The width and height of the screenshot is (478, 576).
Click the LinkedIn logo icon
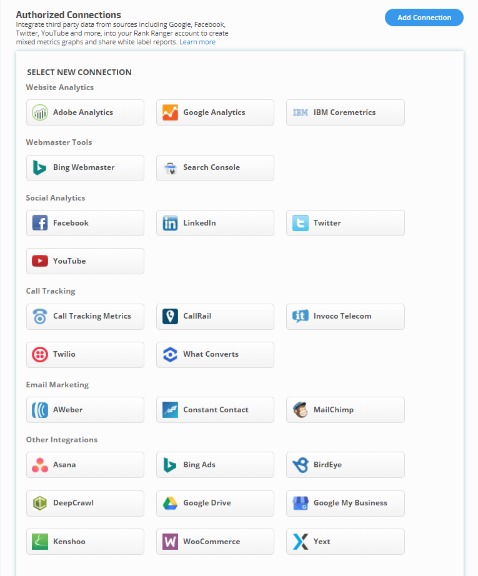(170, 223)
